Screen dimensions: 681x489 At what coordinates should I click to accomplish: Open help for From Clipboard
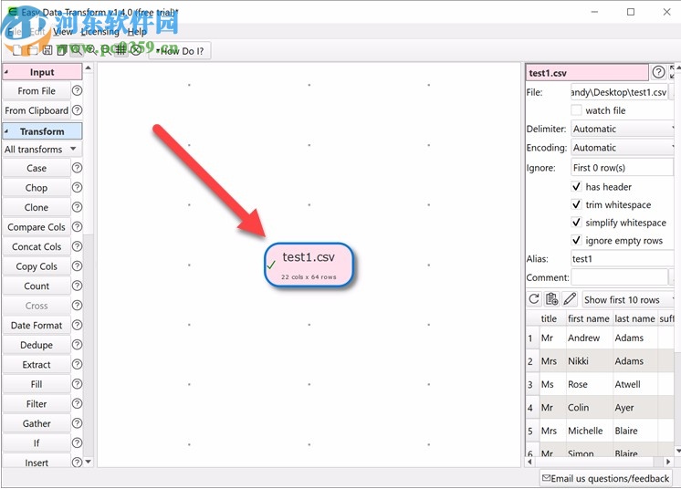tap(77, 110)
